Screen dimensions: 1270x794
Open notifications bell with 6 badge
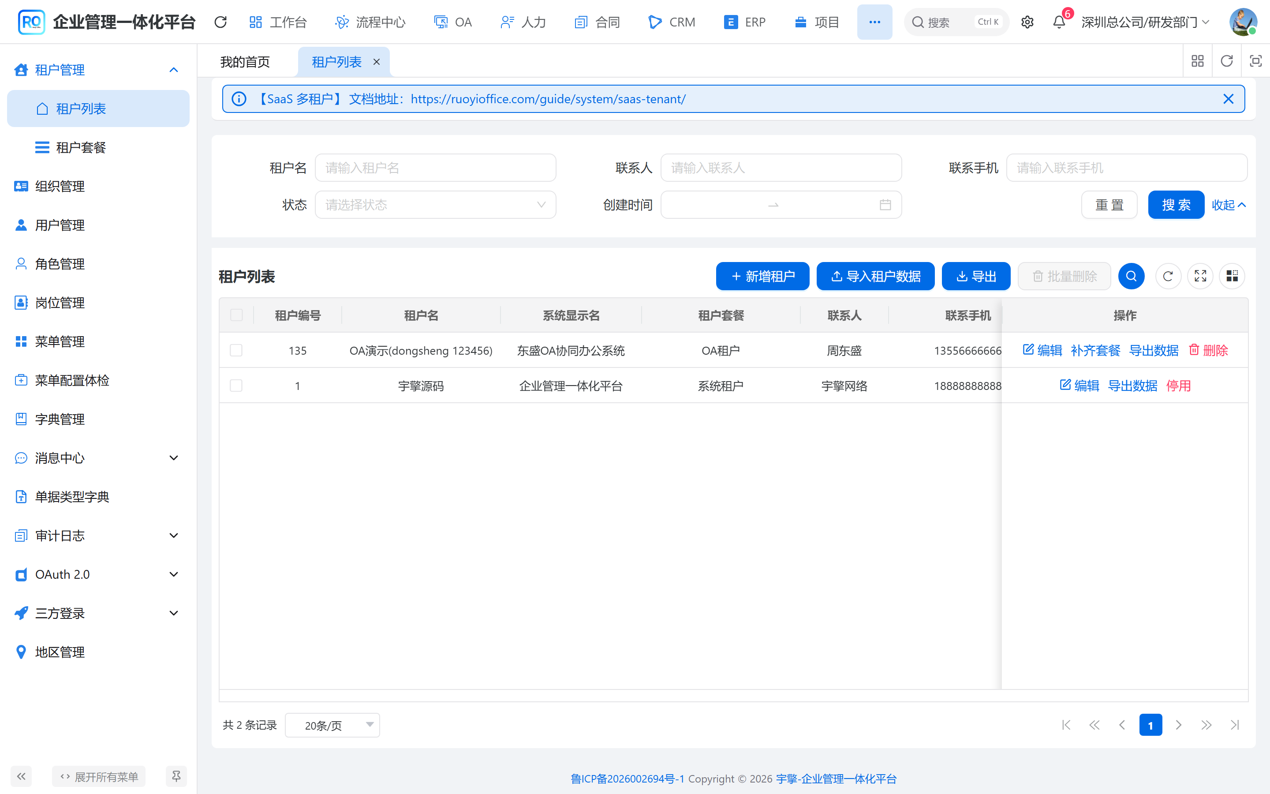tap(1060, 22)
